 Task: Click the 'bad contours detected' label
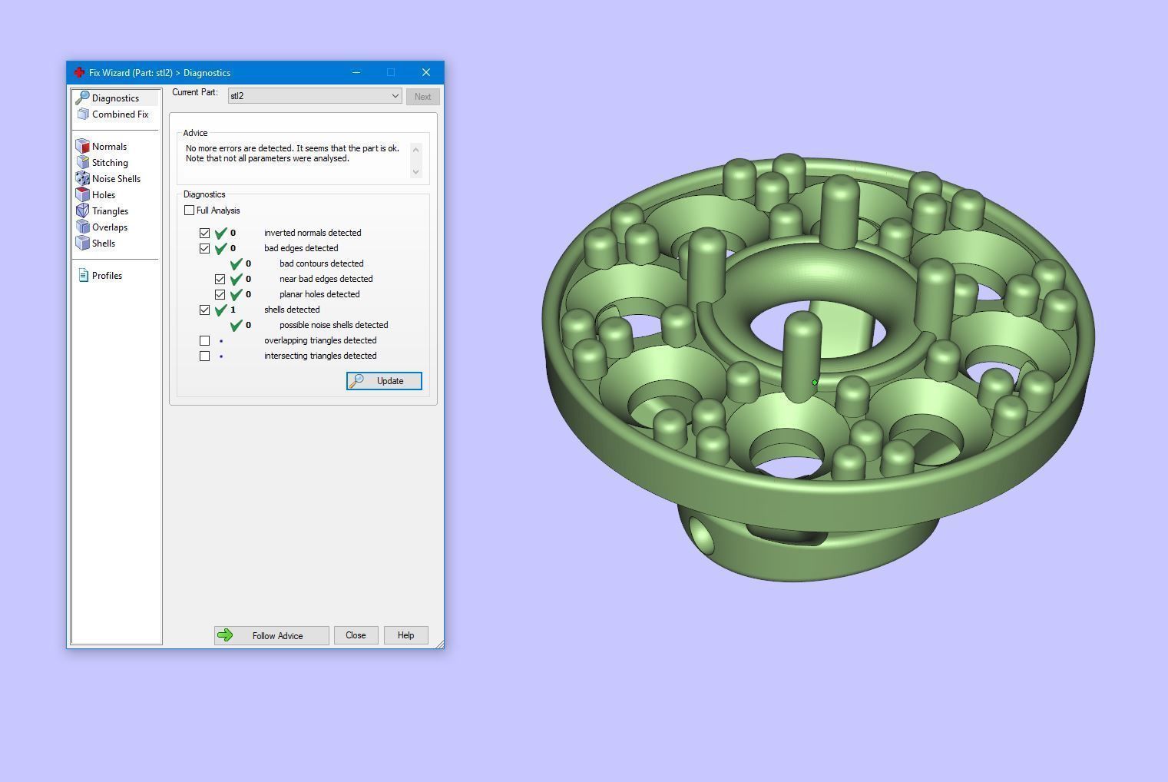pyautogui.click(x=321, y=263)
